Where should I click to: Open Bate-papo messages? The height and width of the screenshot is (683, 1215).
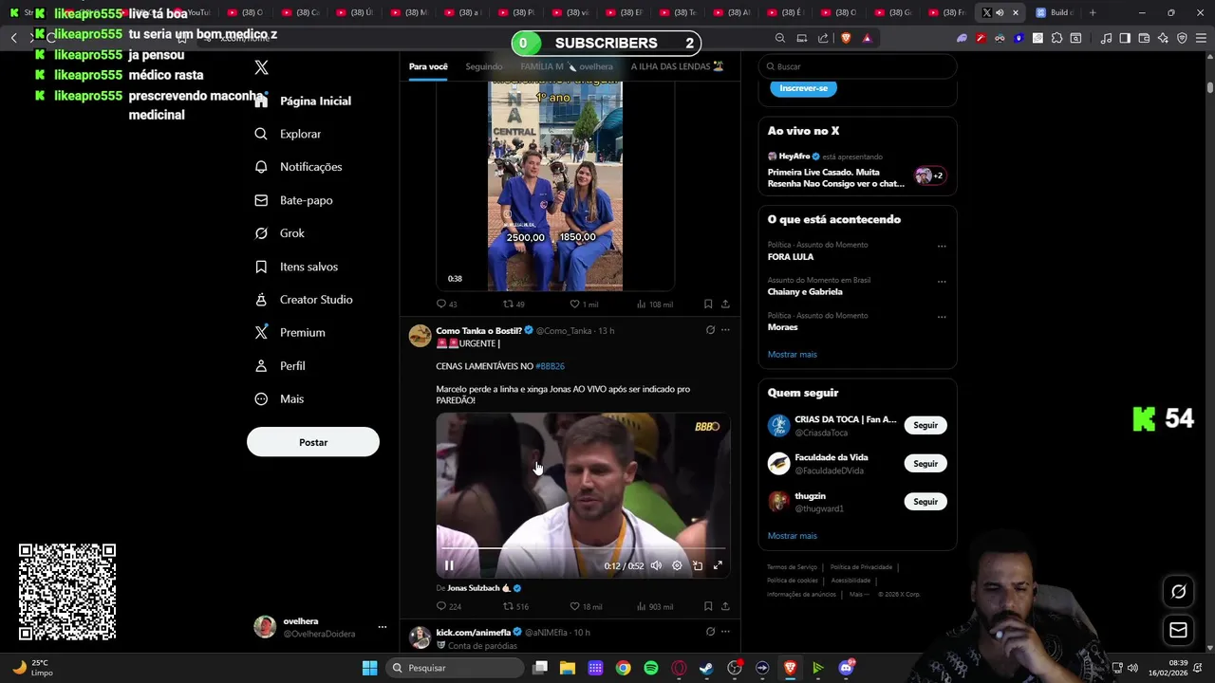[x=293, y=200]
